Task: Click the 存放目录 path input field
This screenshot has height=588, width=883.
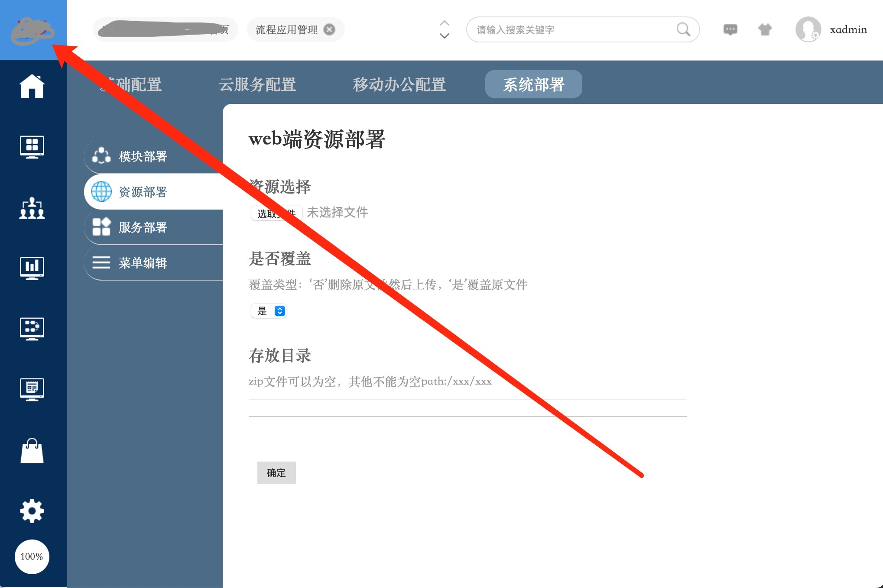Action: [x=467, y=408]
